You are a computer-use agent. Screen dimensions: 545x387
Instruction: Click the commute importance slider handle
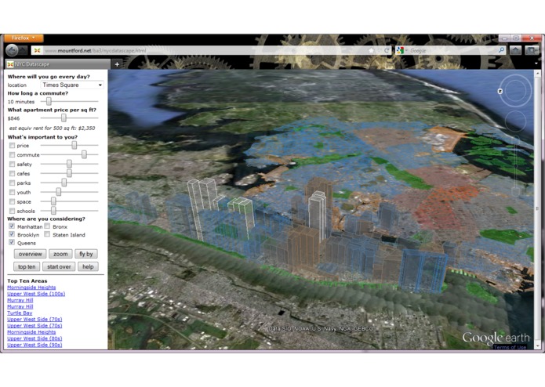(x=84, y=154)
